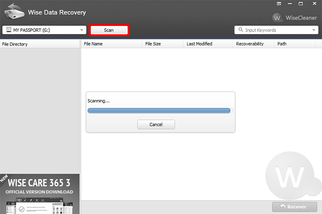Screen dimensions: 322x214
Task: Open the feedback icon in title bar
Action: (279, 4)
